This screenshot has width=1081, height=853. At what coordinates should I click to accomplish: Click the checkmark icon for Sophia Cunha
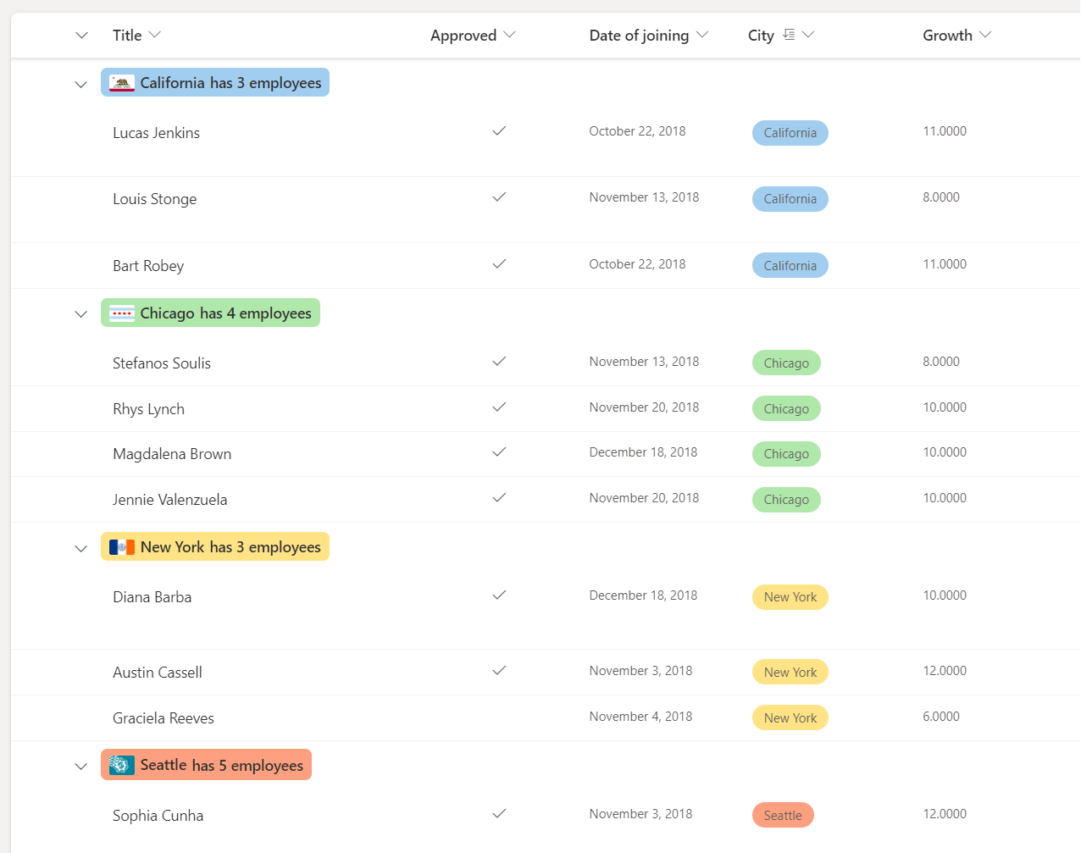coord(499,813)
